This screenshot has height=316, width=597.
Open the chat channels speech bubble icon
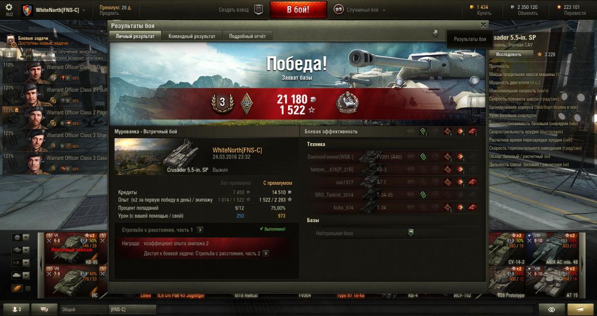coord(44,309)
